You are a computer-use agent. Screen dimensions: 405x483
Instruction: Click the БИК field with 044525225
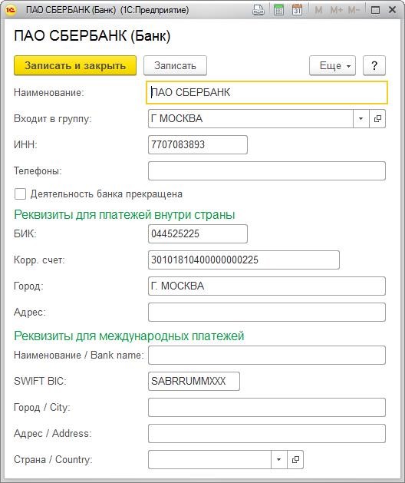[198, 233]
